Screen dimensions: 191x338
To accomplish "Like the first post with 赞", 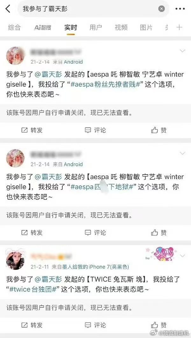I will tap(159, 130).
